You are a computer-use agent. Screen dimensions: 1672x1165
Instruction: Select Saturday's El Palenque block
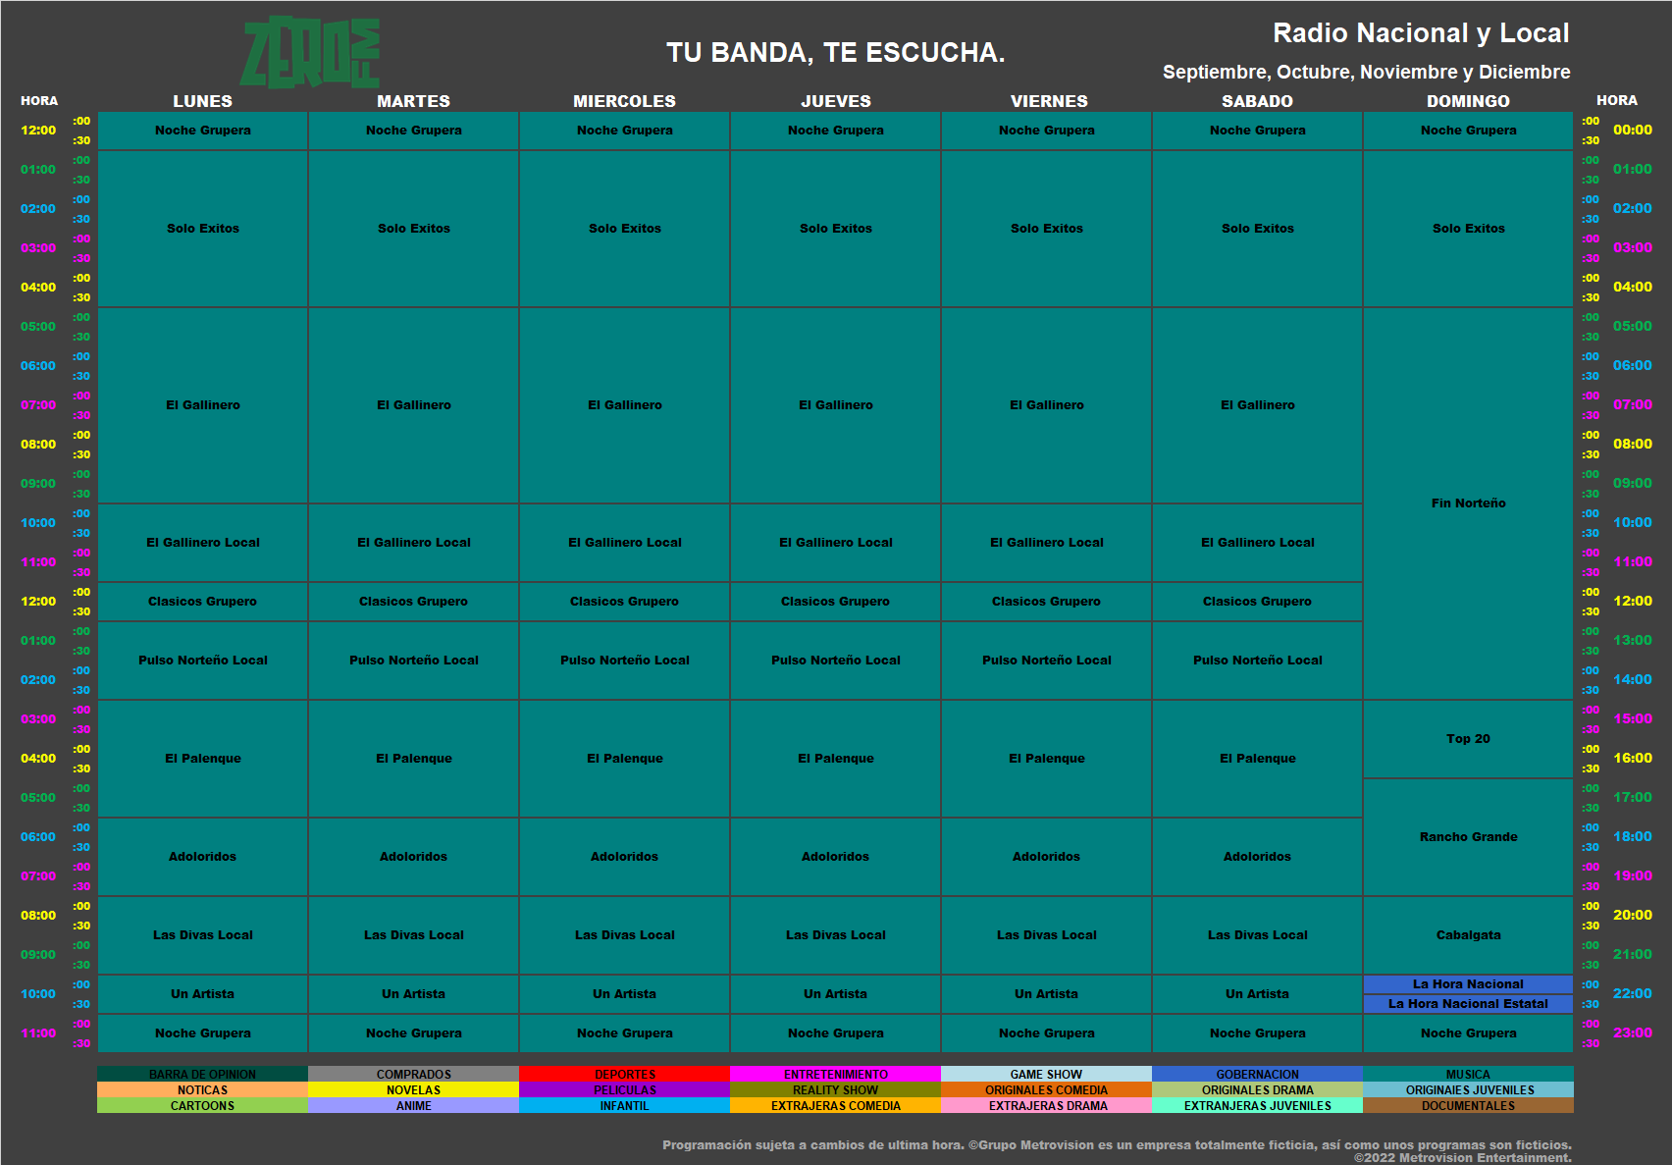[x=1258, y=759]
